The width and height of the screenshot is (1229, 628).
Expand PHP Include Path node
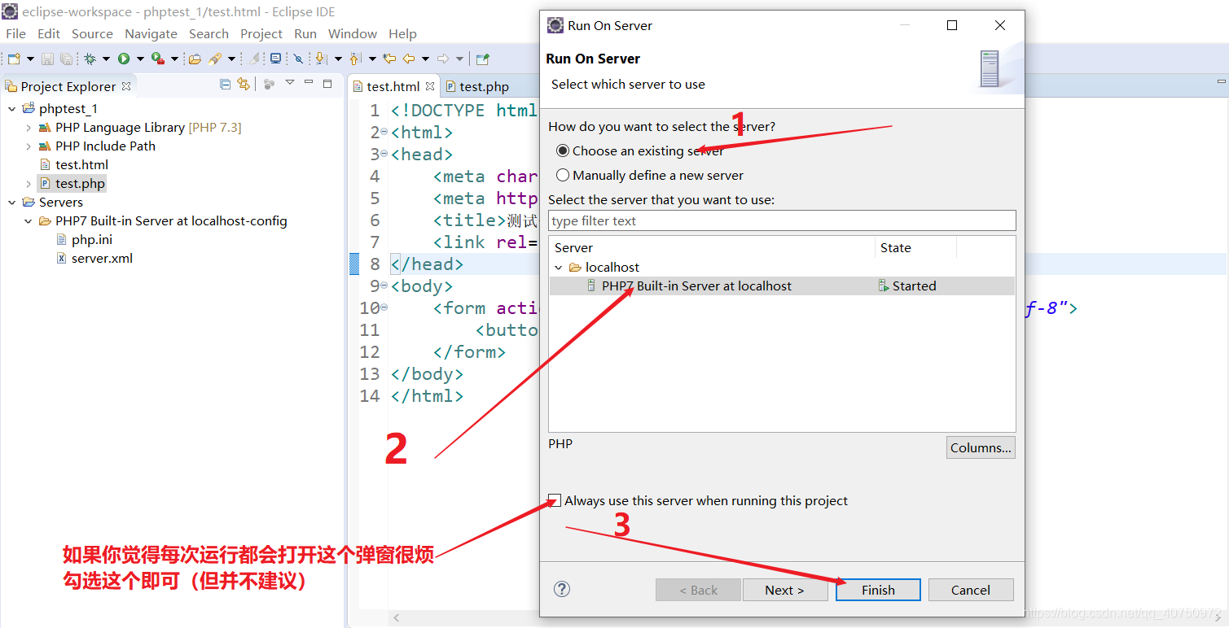29,146
